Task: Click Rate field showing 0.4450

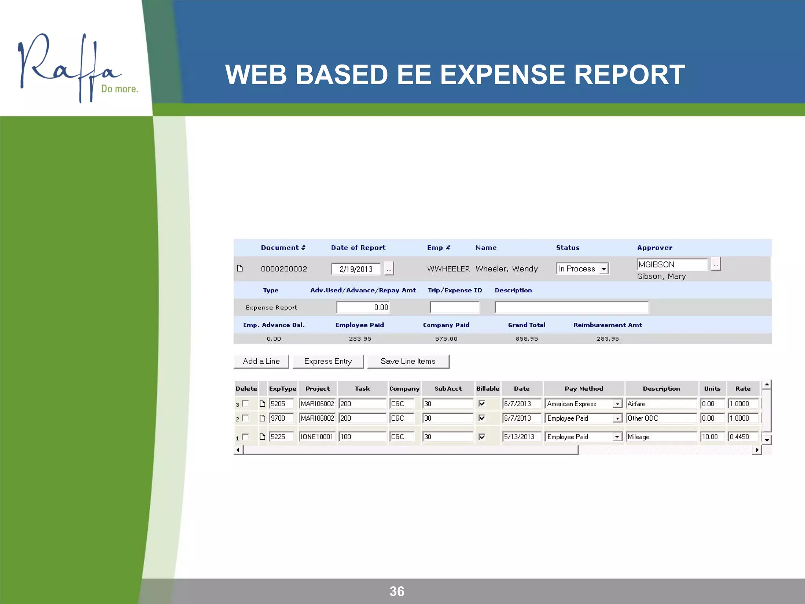Action: pos(743,437)
